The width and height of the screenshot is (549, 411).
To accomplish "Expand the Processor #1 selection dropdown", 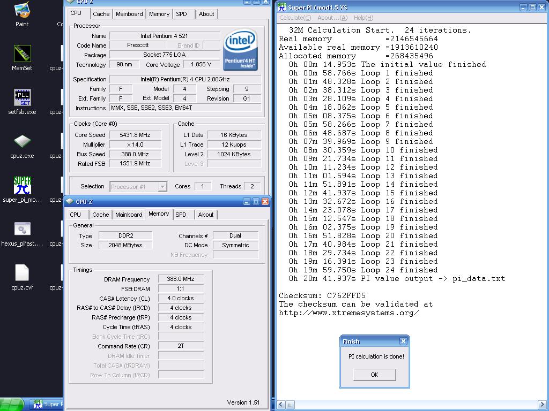I will click(x=162, y=187).
